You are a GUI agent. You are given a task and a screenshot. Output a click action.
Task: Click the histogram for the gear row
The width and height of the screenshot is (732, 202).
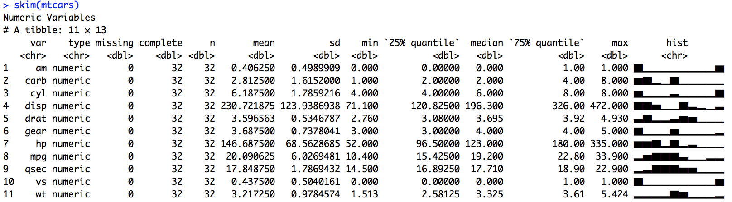pos(679,132)
